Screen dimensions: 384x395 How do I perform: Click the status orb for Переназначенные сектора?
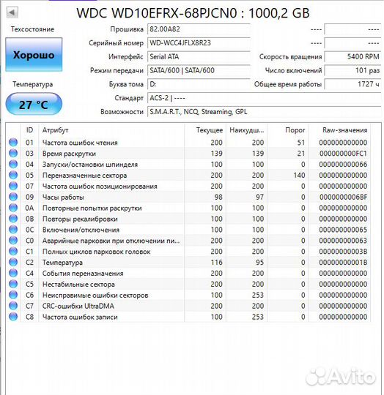13,175
